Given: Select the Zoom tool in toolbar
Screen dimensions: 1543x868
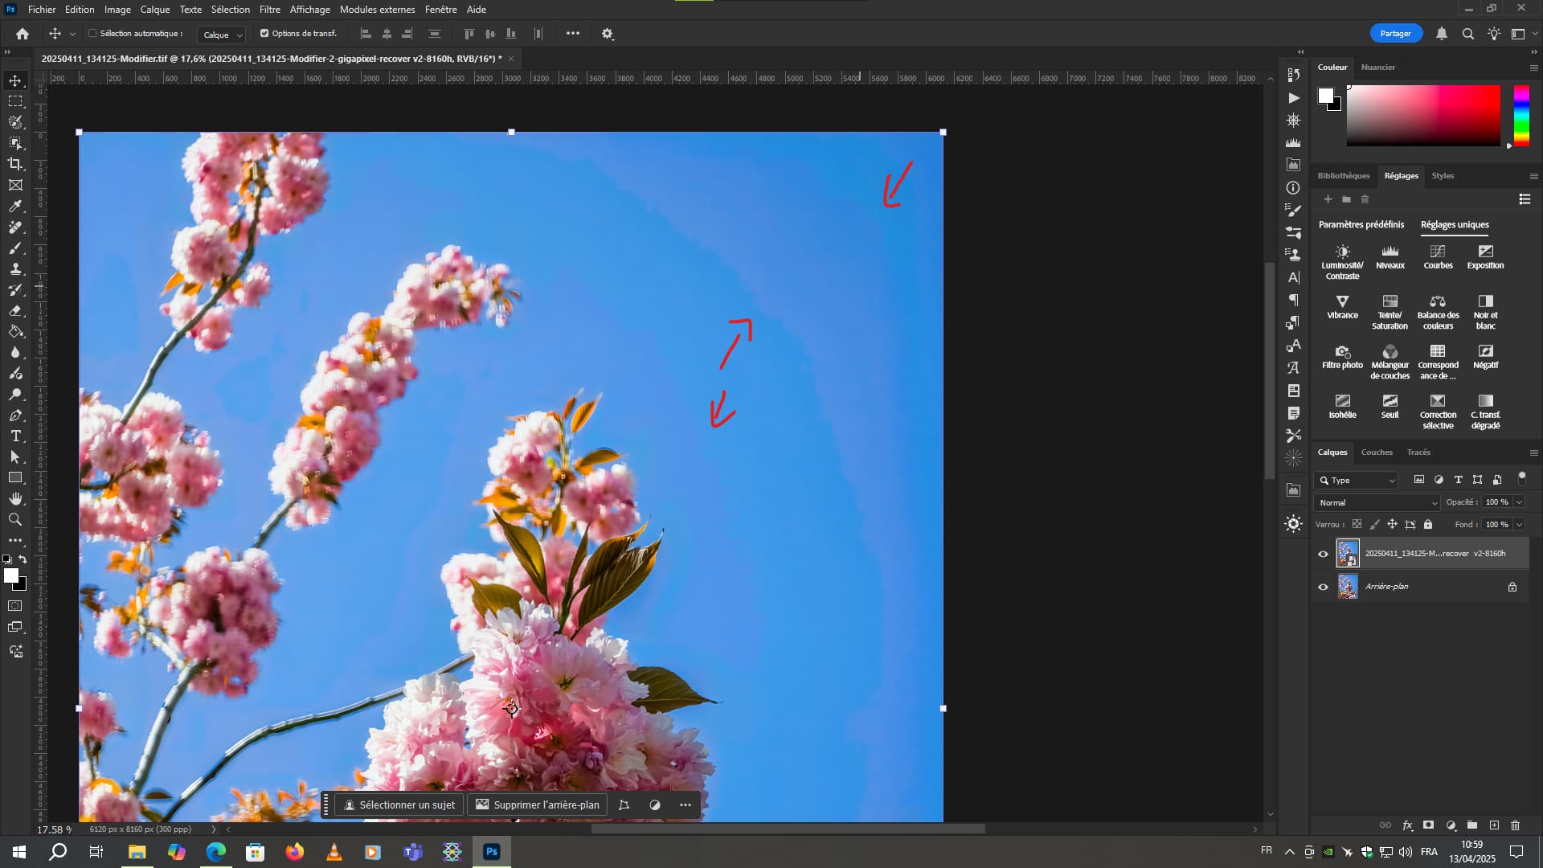Looking at the screenshot, I should click(15, 519).
